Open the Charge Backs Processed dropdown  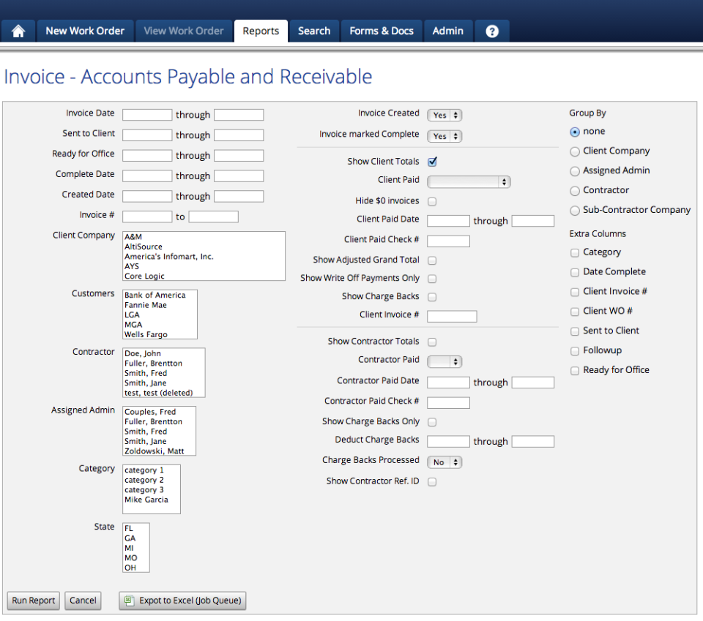445,462
